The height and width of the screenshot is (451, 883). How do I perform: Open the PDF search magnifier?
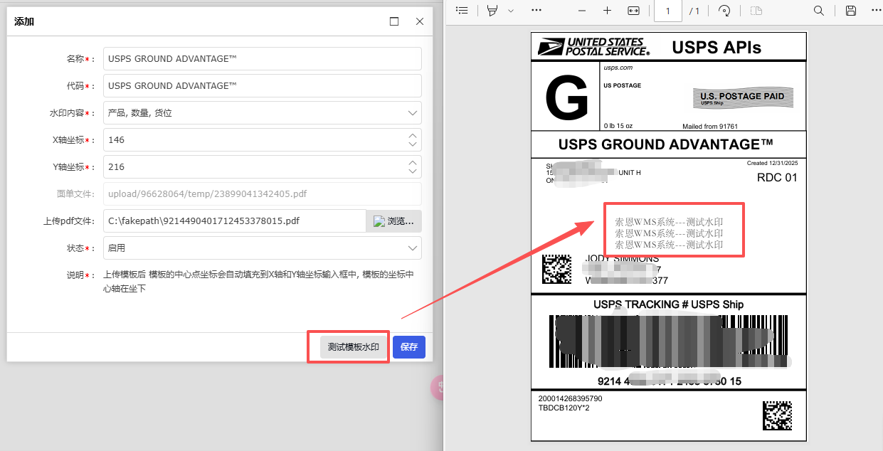click(819, 11)
